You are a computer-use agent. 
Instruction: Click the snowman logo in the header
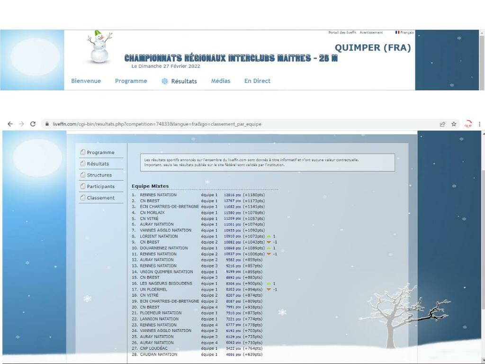[100, 47]
